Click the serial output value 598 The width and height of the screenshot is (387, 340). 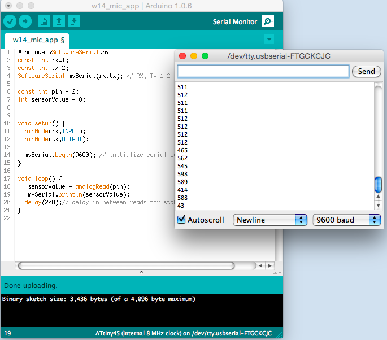pyautogui.click(x=182, y=174)
